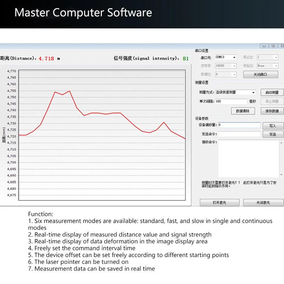Click the up arrow of the received-command scrollbar

(x=281, y=143)
